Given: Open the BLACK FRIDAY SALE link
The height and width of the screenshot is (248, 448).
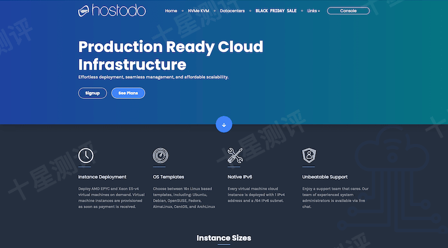Looking at the screenshot, I should tap(276, 11).
